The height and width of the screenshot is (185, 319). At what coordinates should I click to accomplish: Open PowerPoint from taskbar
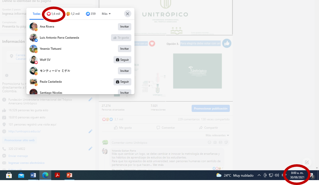tap(69, 175)
